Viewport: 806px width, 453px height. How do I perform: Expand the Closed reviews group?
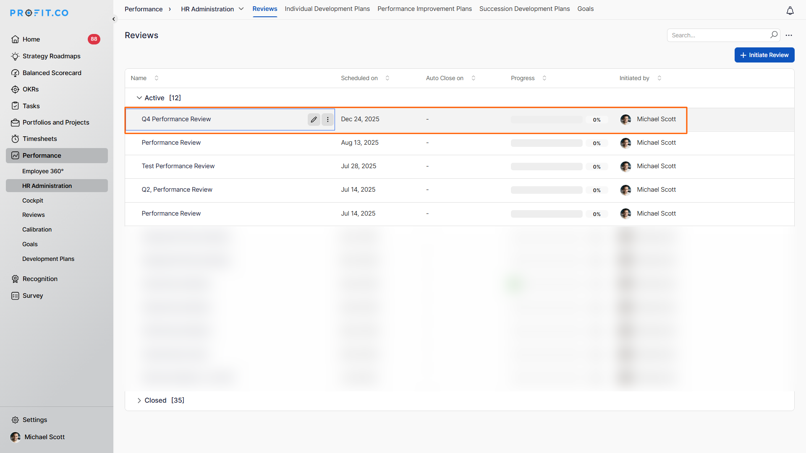pos(139,401)
